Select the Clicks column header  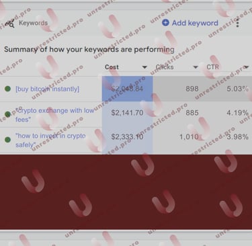point(165,67)
